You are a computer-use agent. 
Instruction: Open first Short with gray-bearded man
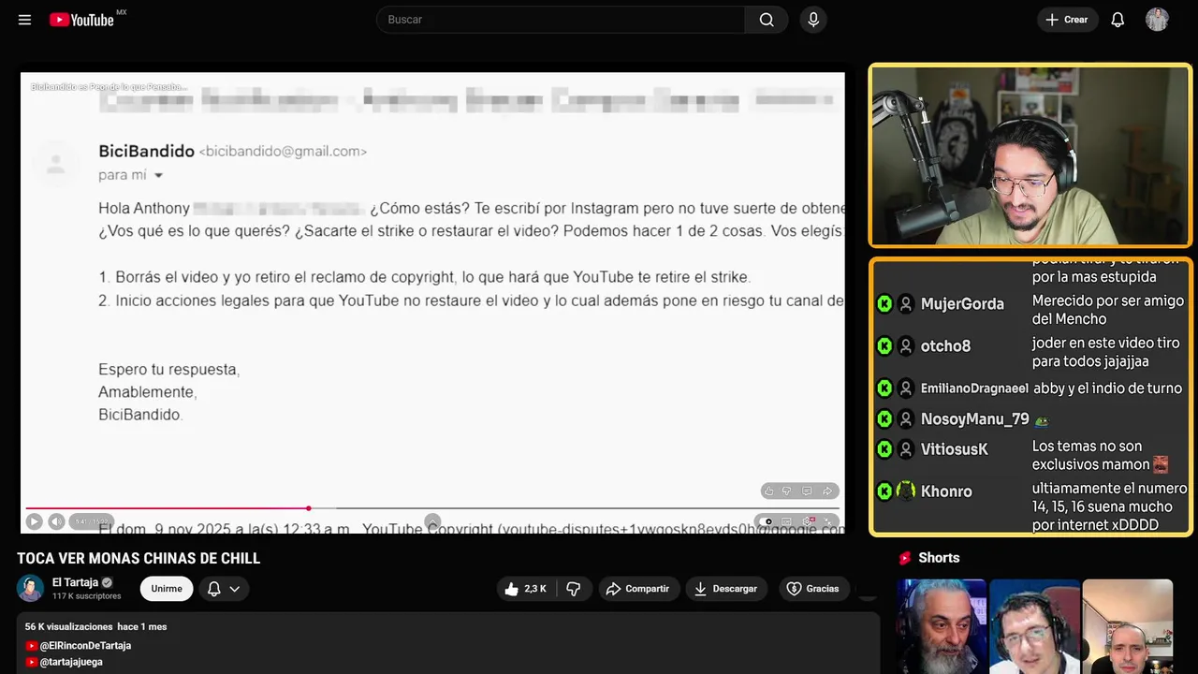click(x=942, y=626)
